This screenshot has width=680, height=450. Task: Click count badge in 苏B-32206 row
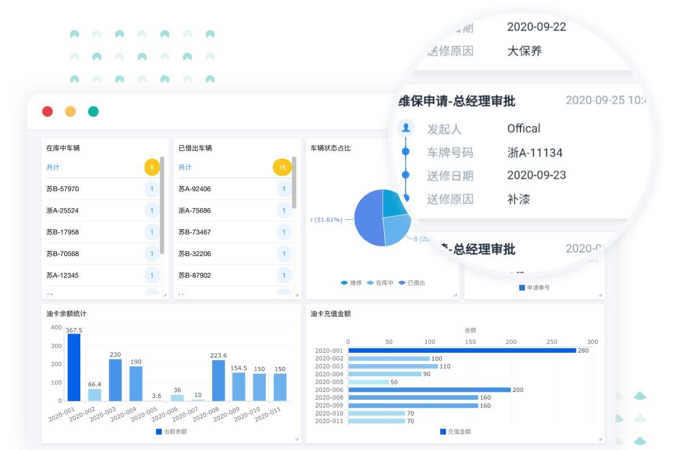284,254
